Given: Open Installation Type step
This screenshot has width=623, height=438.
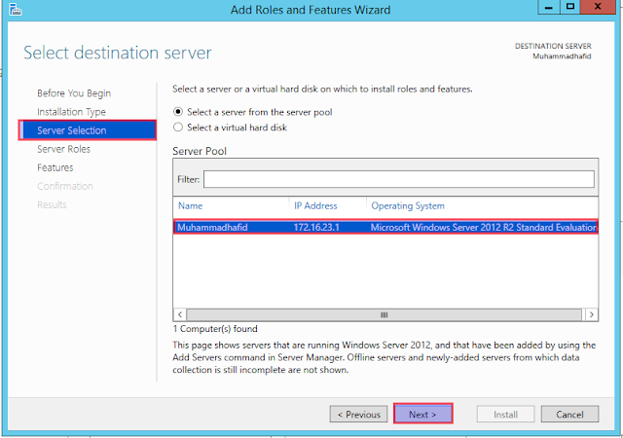Looking at the screenshot, I should pyautogui.click(x=71, y=112).
